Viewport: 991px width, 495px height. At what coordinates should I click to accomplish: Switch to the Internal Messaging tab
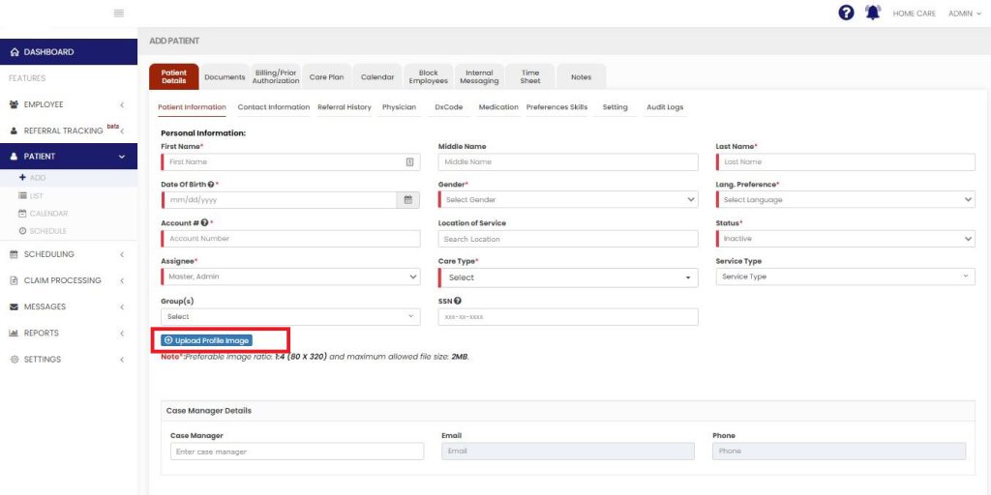click(479, 77)
